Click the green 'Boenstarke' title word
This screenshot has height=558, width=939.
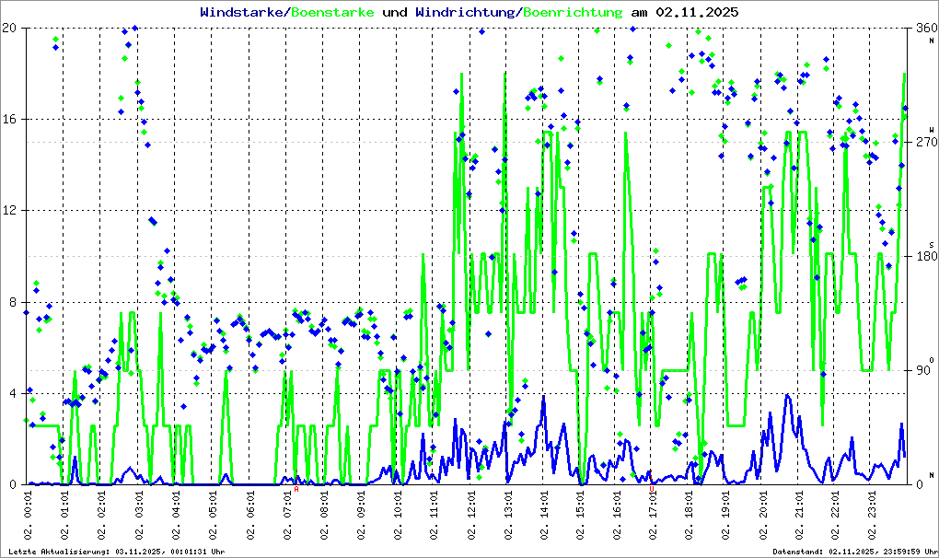pos(332,12)
